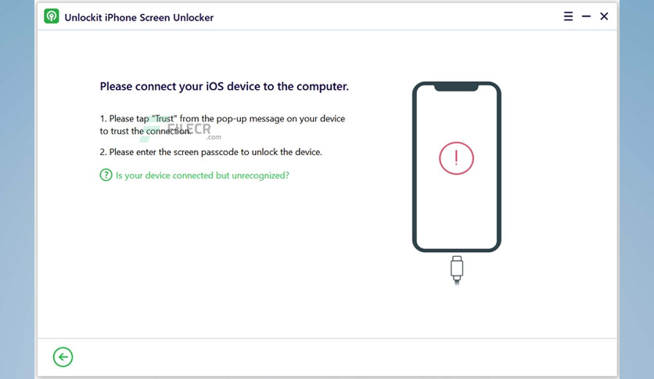Viewport: 654px width, 379px height.
Task: Click the red exclamation warning icon
Action: pyautogui.click(x=456, y=158)
